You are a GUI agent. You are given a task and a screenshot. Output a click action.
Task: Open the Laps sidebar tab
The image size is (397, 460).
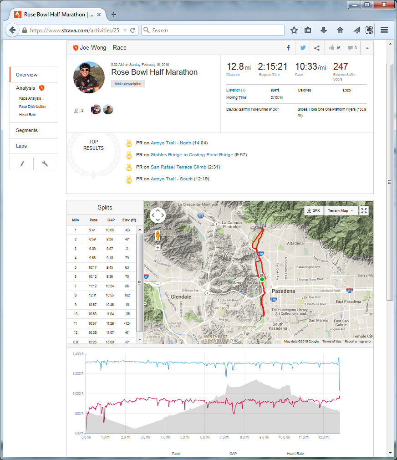click(x=21, y=146)
